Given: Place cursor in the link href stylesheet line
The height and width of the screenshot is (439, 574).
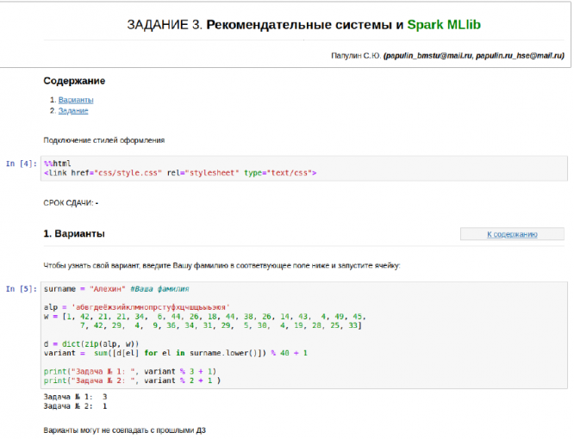Looking at the screenshot, I should 180,172.
